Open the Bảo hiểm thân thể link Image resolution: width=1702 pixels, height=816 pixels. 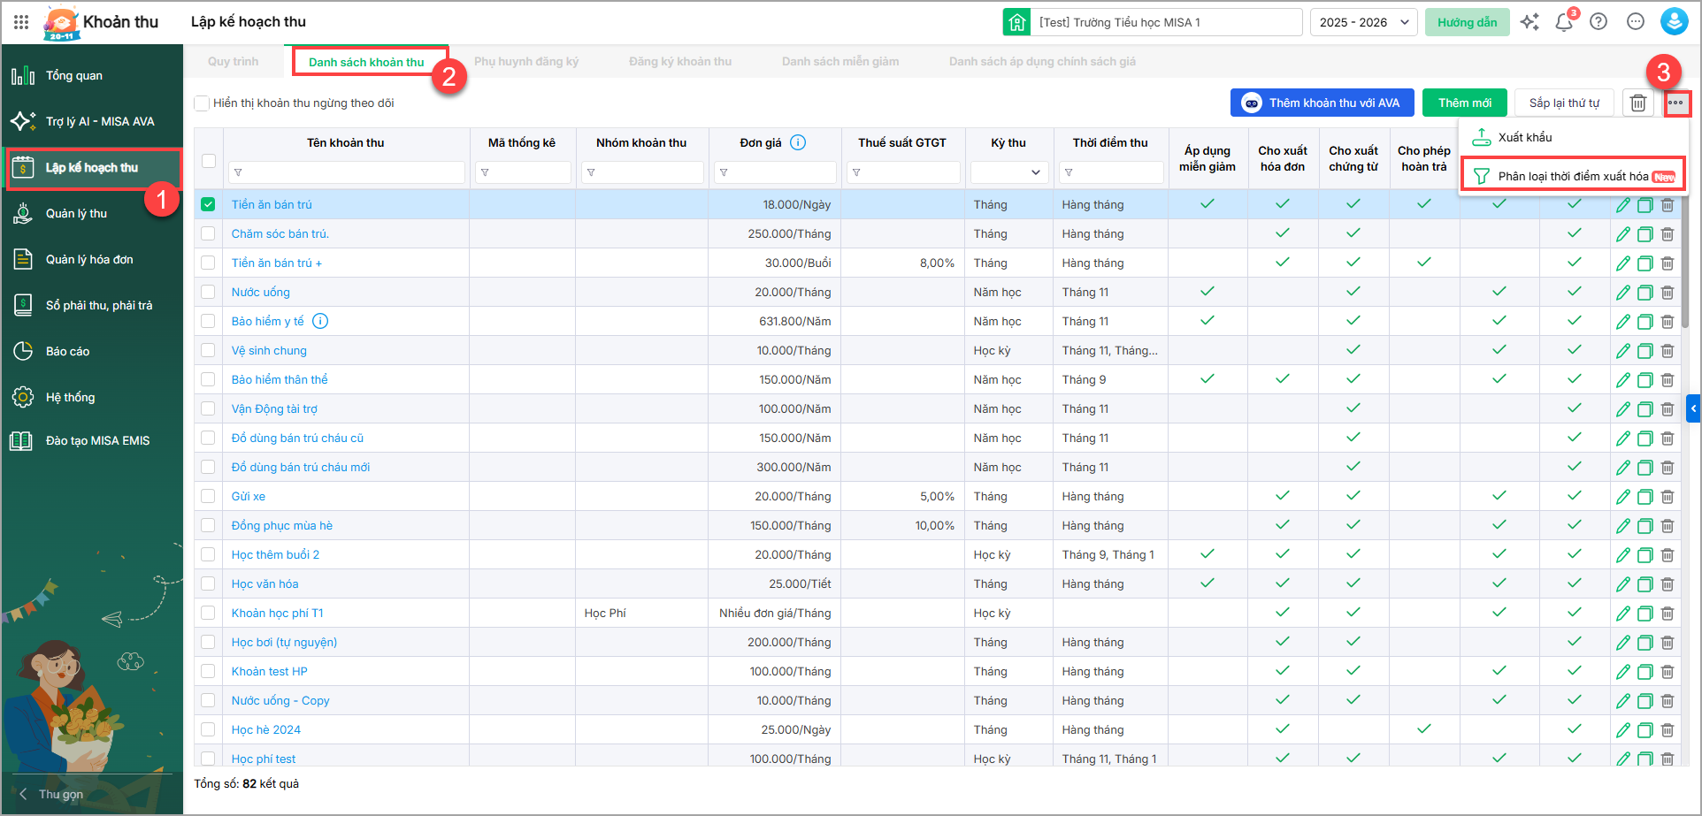coord(280,379)
